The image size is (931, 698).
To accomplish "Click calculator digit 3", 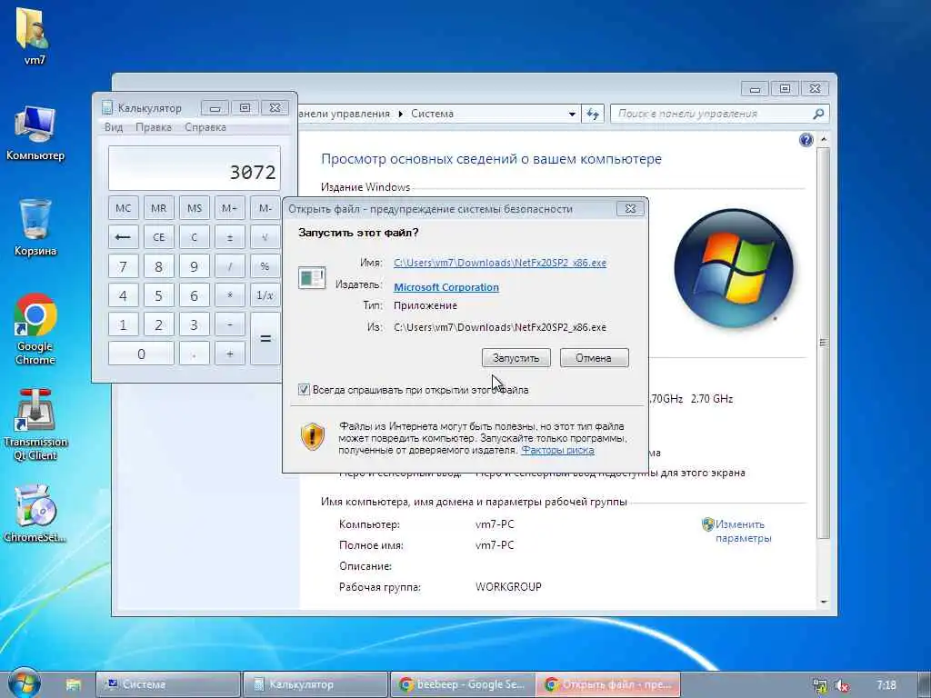I will 195,324.
